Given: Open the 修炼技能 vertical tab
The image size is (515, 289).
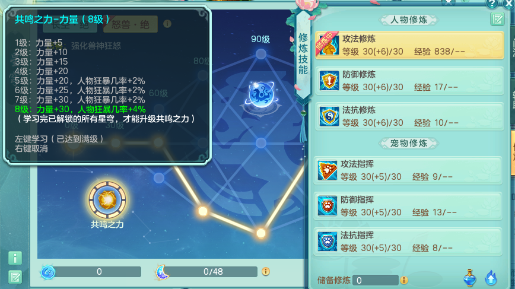Looking at the screenshot, I should click(x=303, y=54).
